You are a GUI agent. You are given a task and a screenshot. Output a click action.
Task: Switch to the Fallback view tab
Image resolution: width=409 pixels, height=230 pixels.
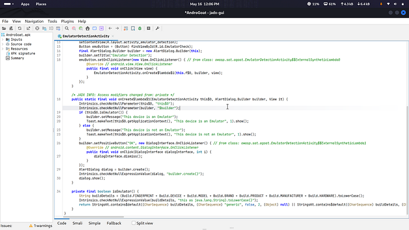(114, 223)
